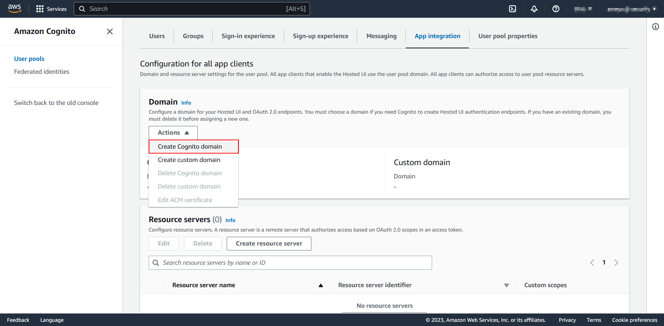Screen dimensions: 664x326
Task: Close the Amazon Cognito side panel
Action: pyautogui.click(x=110, y=31)
